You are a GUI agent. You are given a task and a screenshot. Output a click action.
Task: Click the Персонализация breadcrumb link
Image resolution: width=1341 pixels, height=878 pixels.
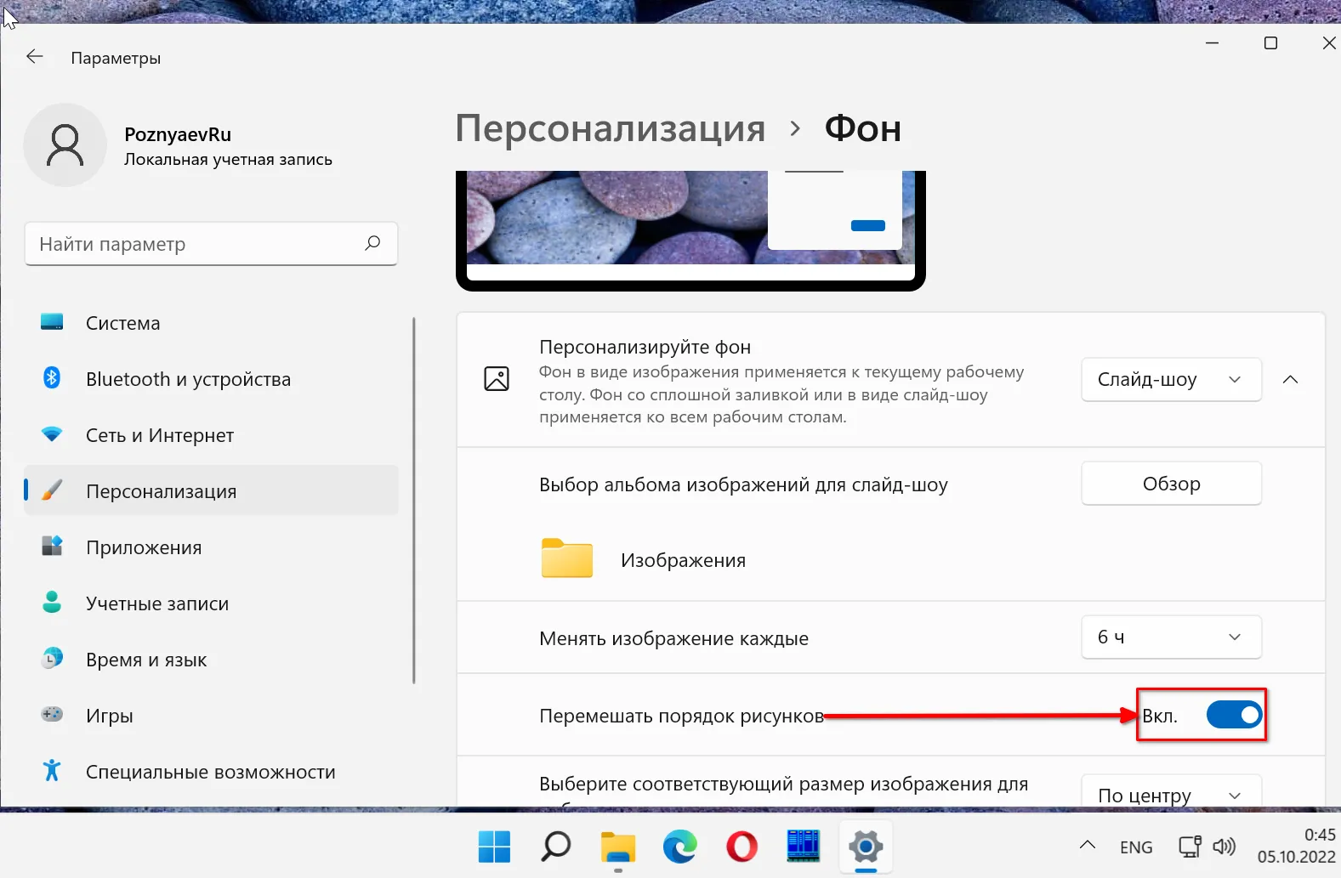(x=610, y=129)
